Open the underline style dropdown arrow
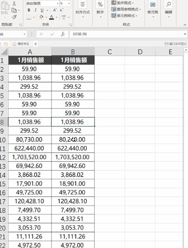Viewport: 188px width, 248px height. (x=47, y=11)
